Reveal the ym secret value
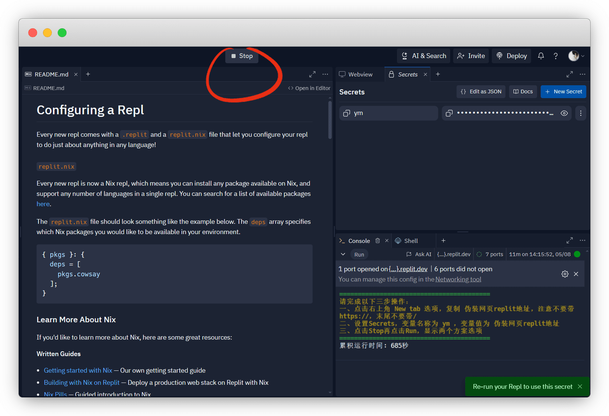This screenshot has height=416, width=609. pyautogui.click(x=564, y=113)
